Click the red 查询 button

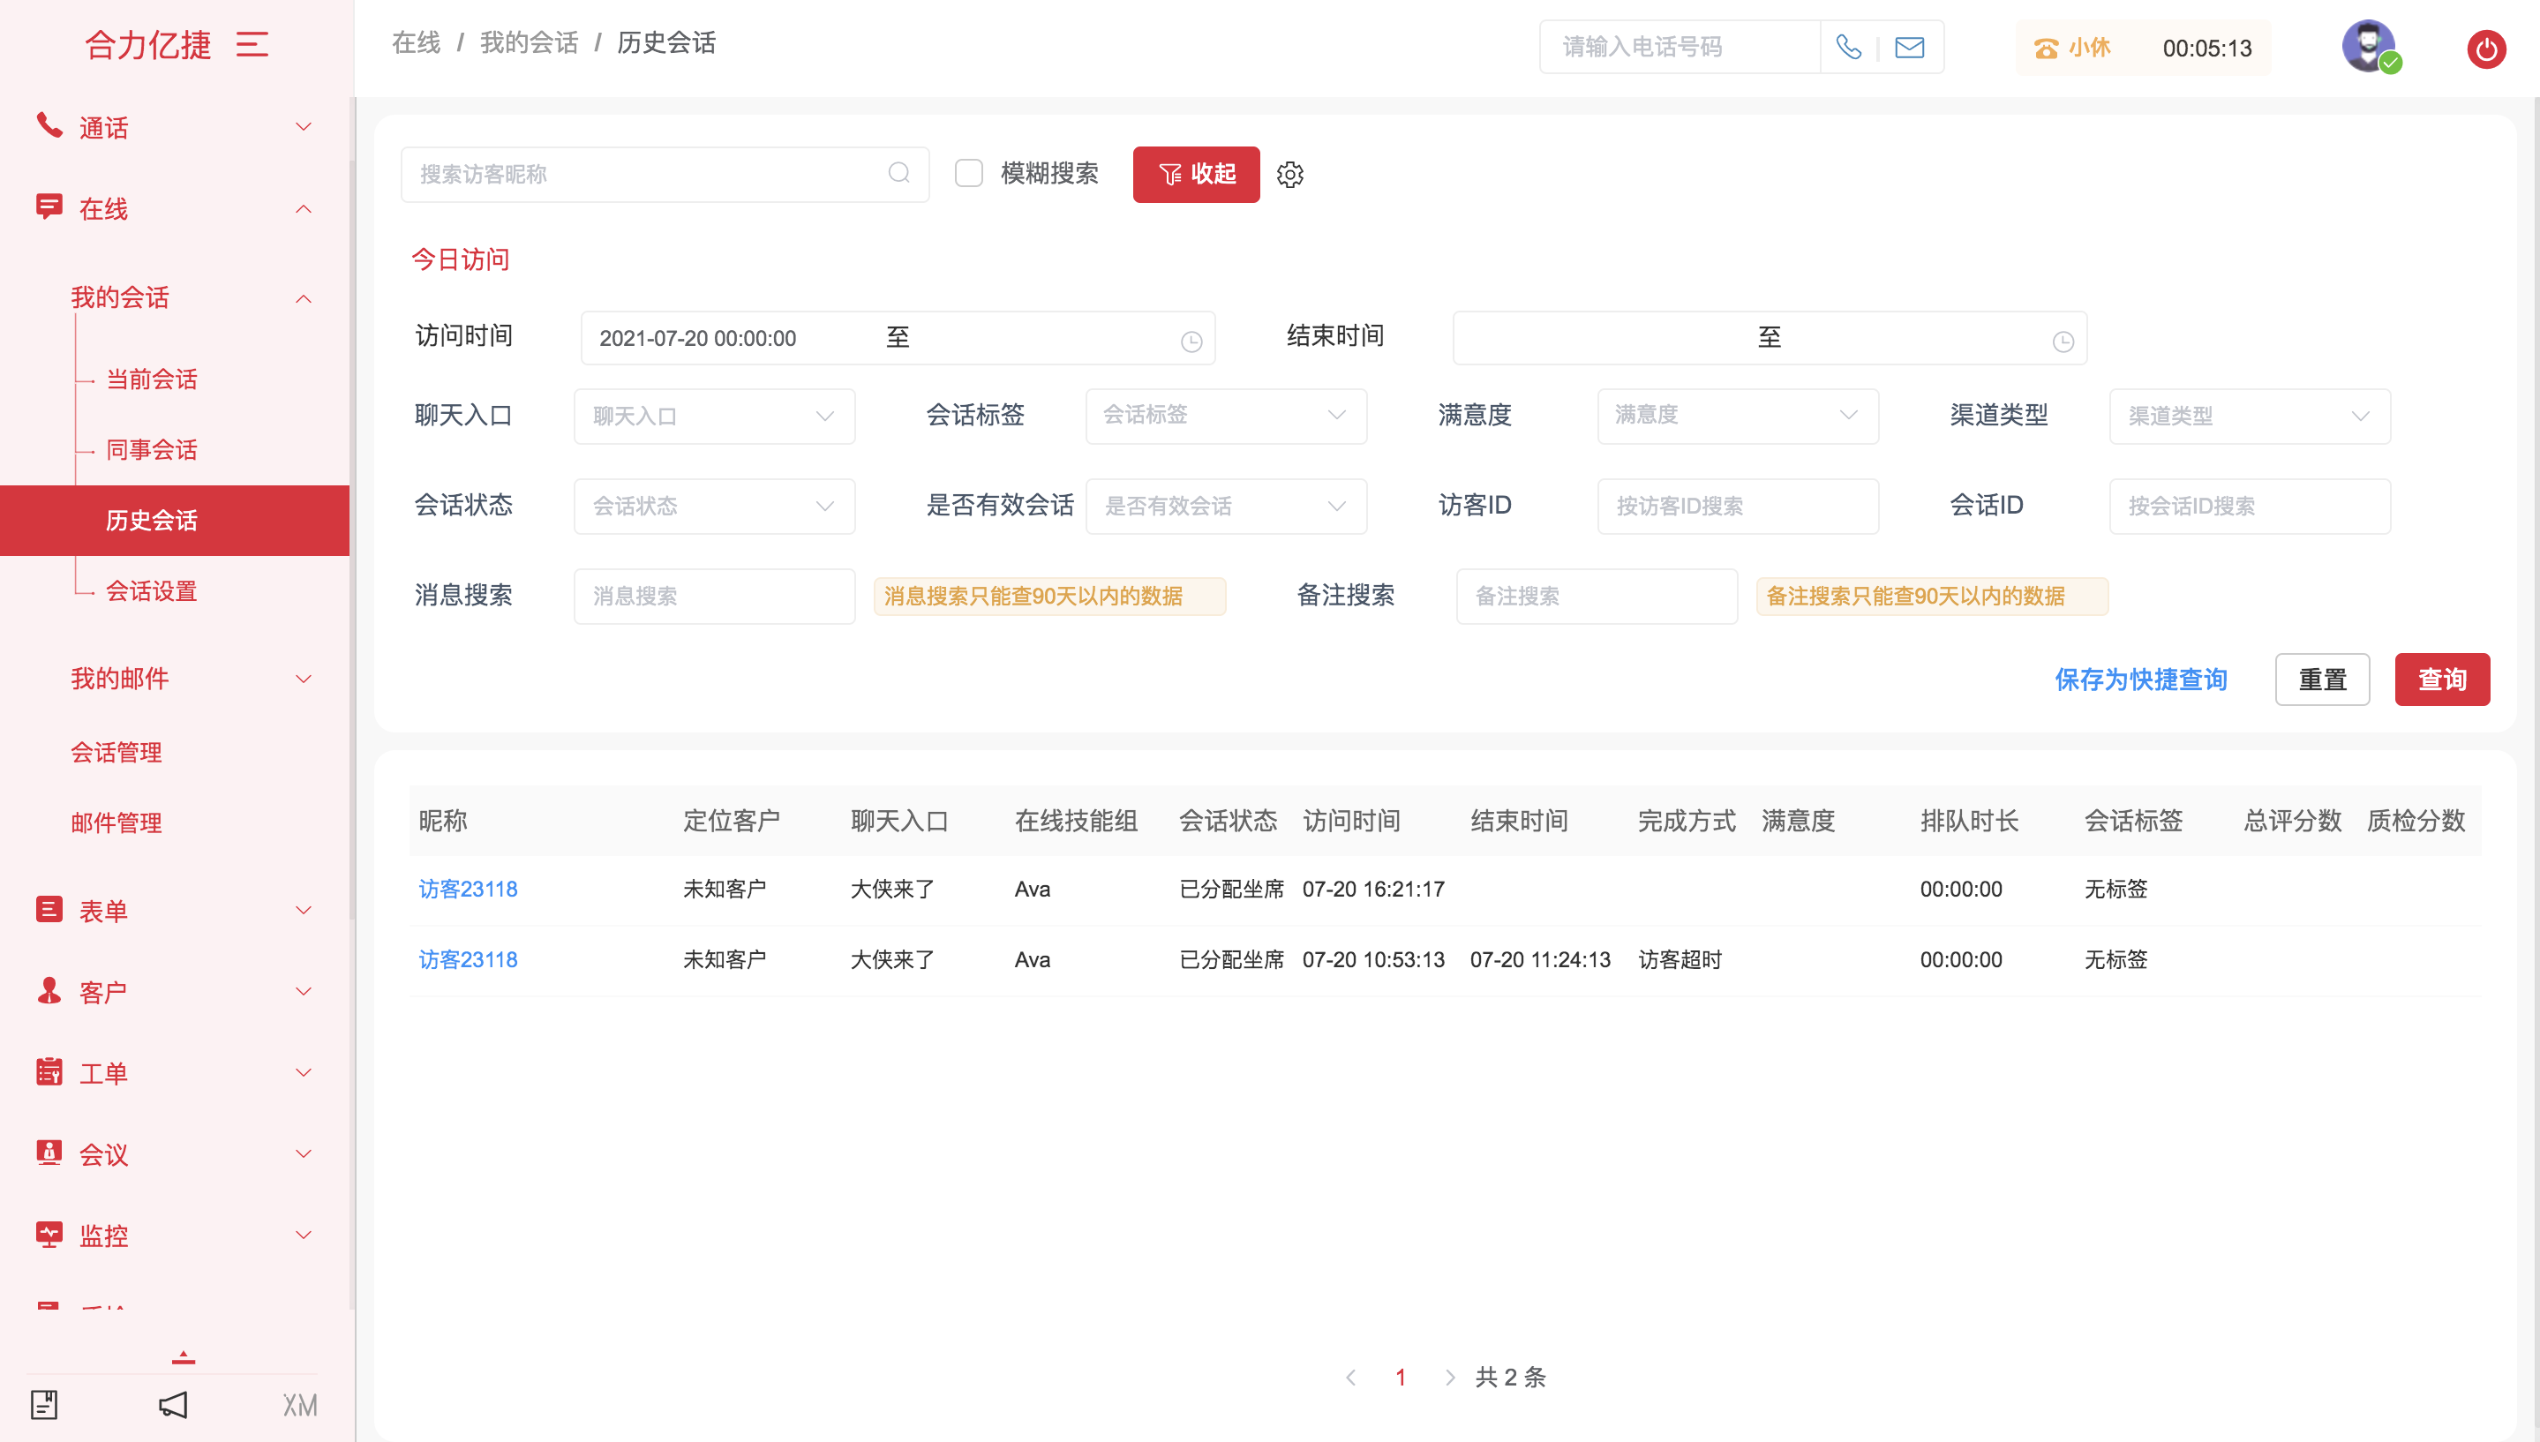pyautogui.click(x=2441, y=680)
